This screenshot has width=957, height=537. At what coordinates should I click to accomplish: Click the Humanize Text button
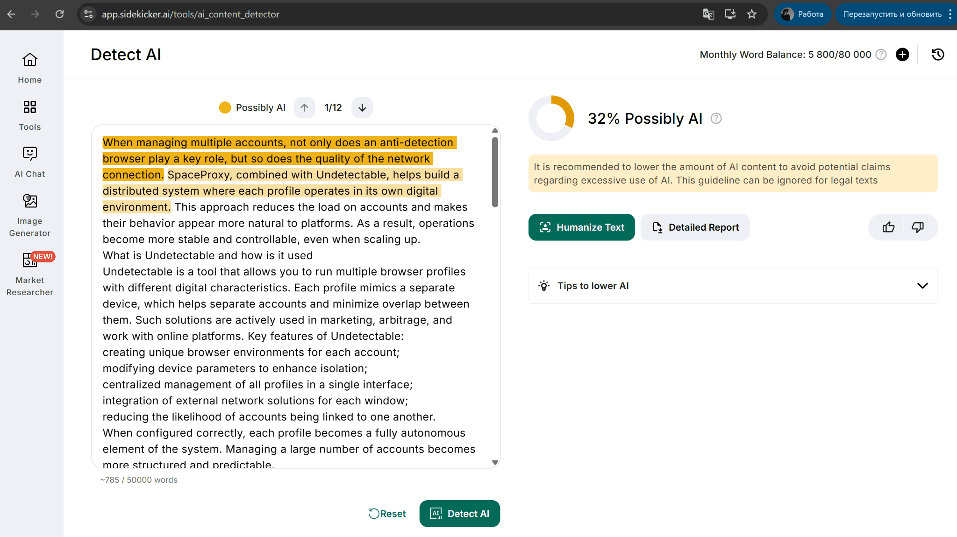coord(581,227)
